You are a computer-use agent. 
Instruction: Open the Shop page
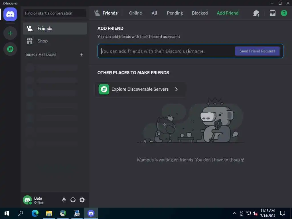pyautogui.click(x=55, y=41)
